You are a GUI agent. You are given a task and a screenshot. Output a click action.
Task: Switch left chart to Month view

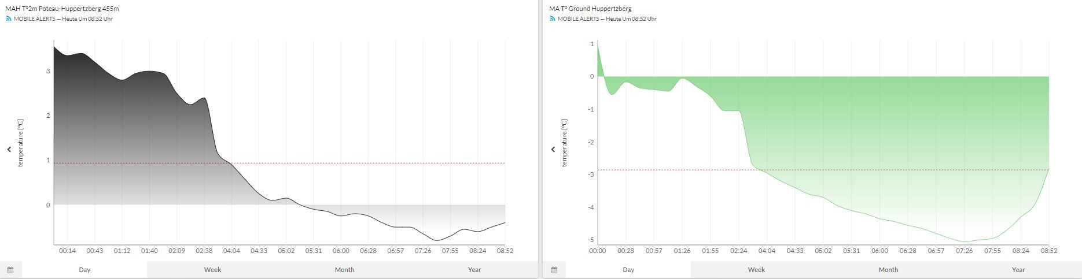coord(344,270)
